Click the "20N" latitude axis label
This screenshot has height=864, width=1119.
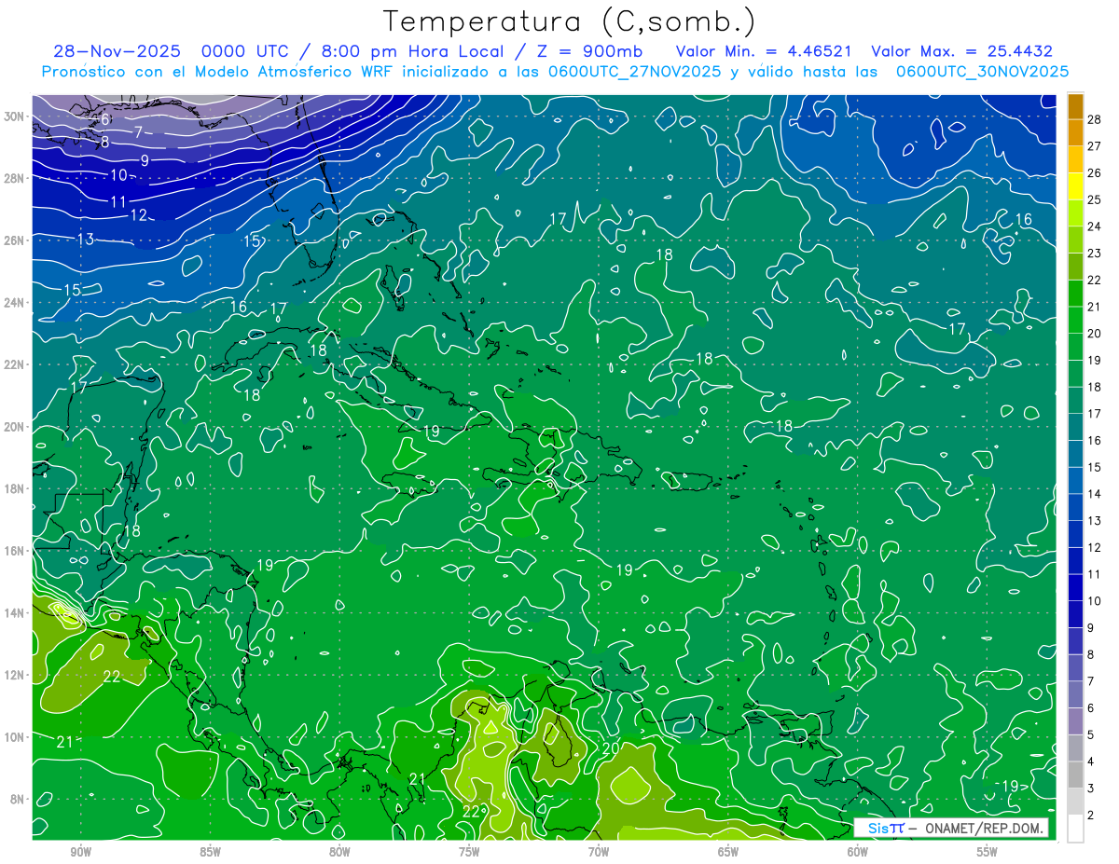click(x=16, y=427)
